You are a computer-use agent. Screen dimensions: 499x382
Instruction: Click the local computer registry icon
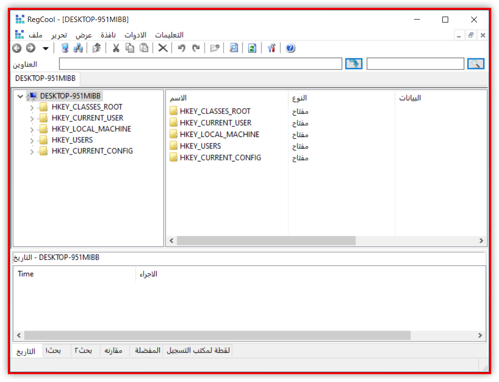click(64, 48)
